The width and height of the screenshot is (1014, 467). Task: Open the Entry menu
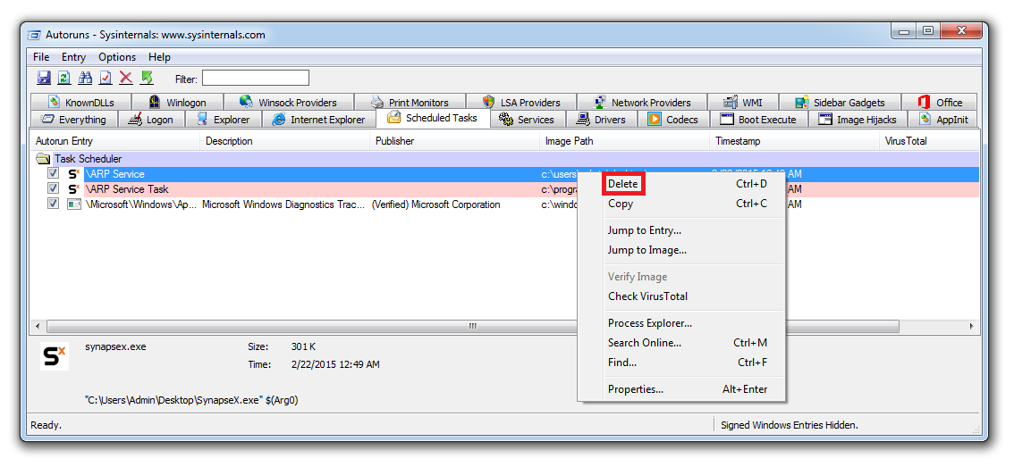coord(73,57)
